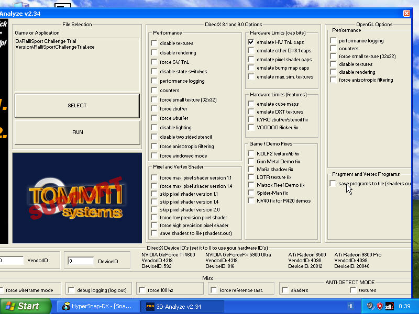Toggle force zbuffer checkbox
Viewport: 419px width, 314px height.
click(154, 108)
